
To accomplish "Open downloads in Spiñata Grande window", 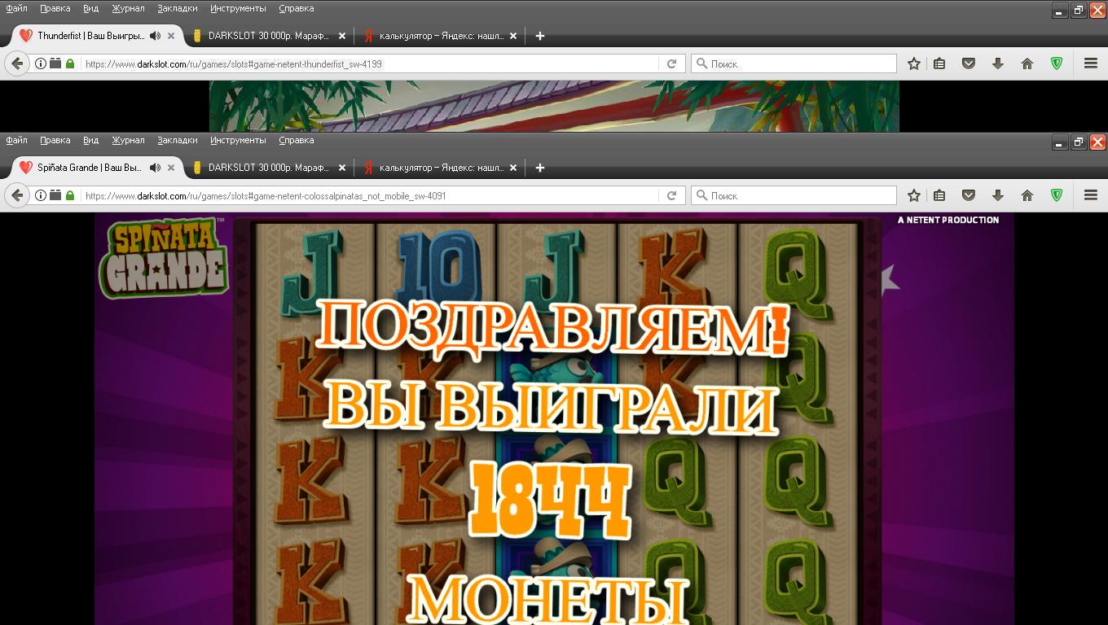I will pyautogui.click(x=997, y=195).
